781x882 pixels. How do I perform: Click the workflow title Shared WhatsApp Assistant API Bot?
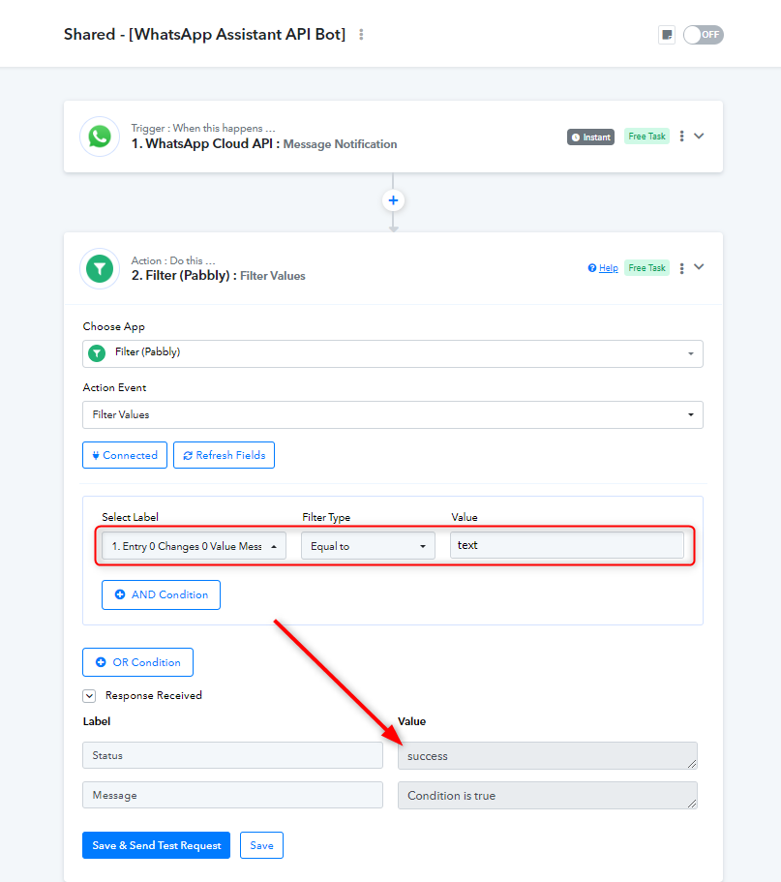coord(204,34)
